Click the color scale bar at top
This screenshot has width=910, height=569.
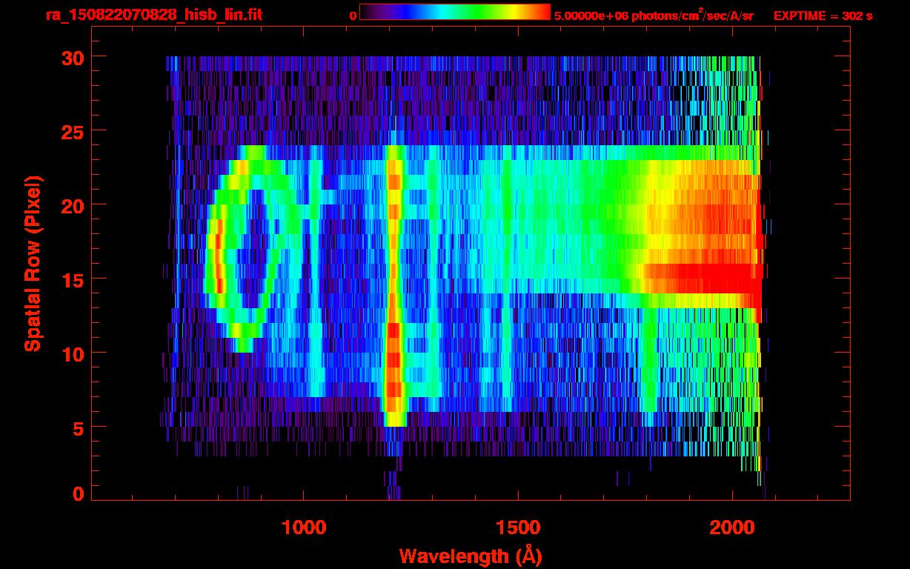(454, 13)
